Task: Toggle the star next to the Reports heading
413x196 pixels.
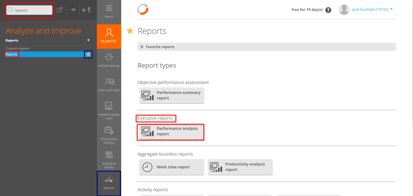Action: click(130, 31)
